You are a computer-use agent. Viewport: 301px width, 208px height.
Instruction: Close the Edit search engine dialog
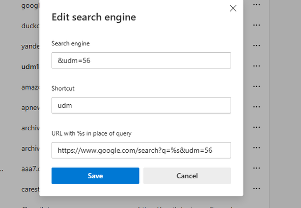233,8
